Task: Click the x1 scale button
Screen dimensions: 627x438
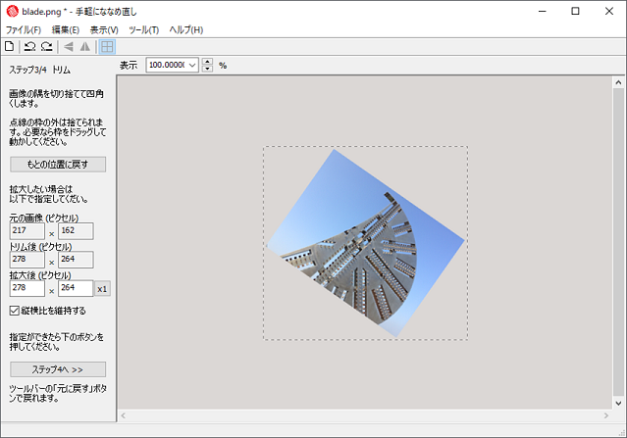Action: tap(102, 289)
